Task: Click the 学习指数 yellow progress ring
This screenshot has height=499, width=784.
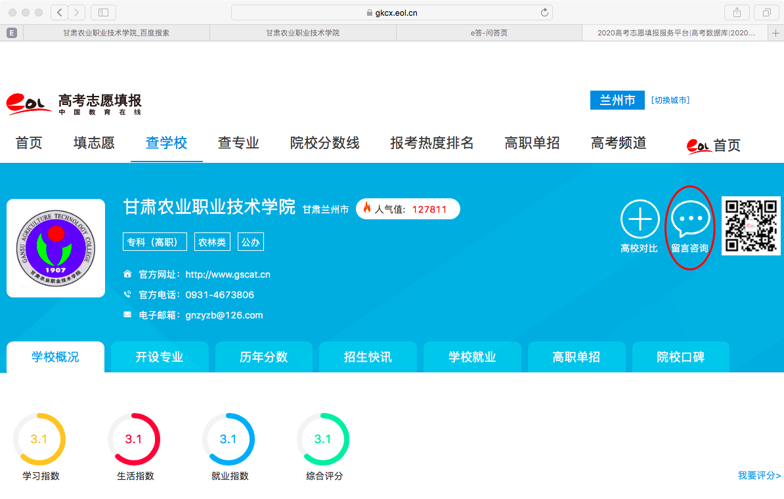Action: pos(39,439)
